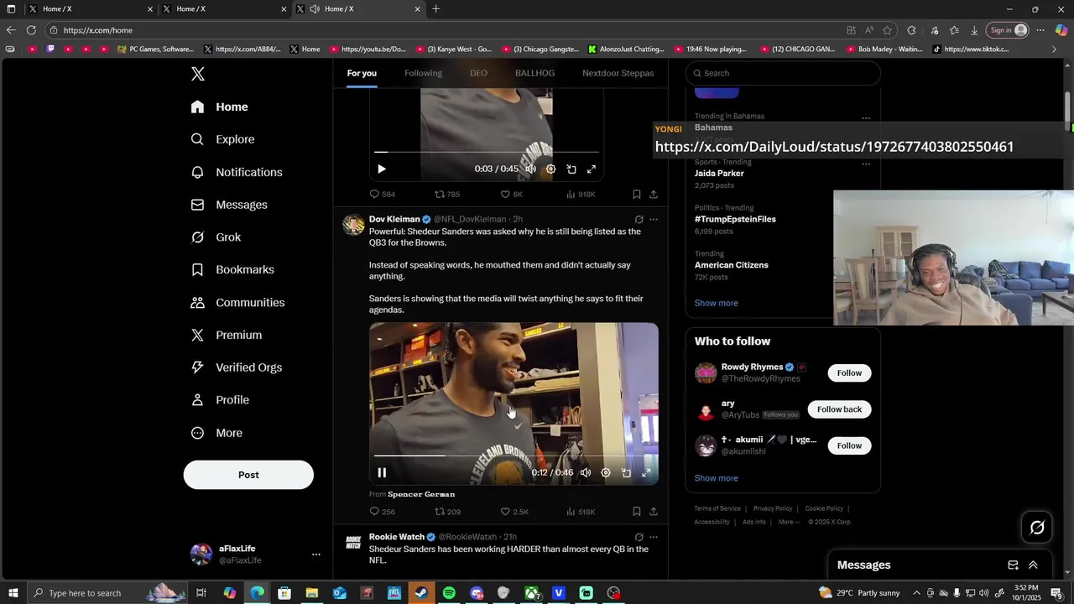
Task: Enter fullscreen on top video
Action: tap(592, 169)
